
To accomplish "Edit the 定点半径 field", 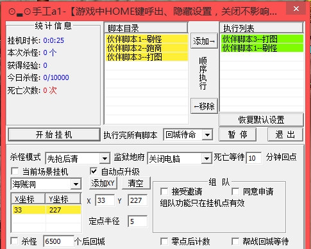I will tap(138, 221).
